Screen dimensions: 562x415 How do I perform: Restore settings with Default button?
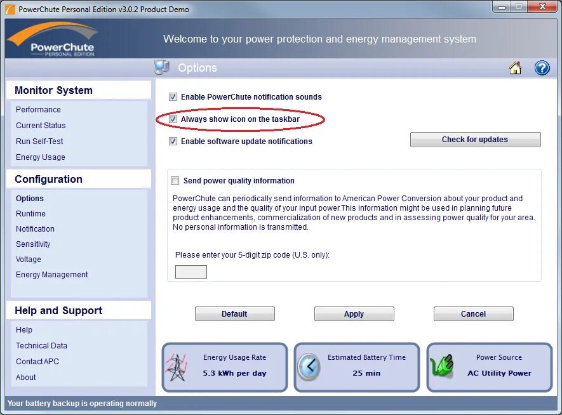click(x=235, y=313)
